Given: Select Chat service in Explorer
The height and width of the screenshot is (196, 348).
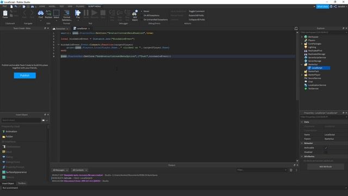Looking at the screenshot, I should click(x=310, y=82).
